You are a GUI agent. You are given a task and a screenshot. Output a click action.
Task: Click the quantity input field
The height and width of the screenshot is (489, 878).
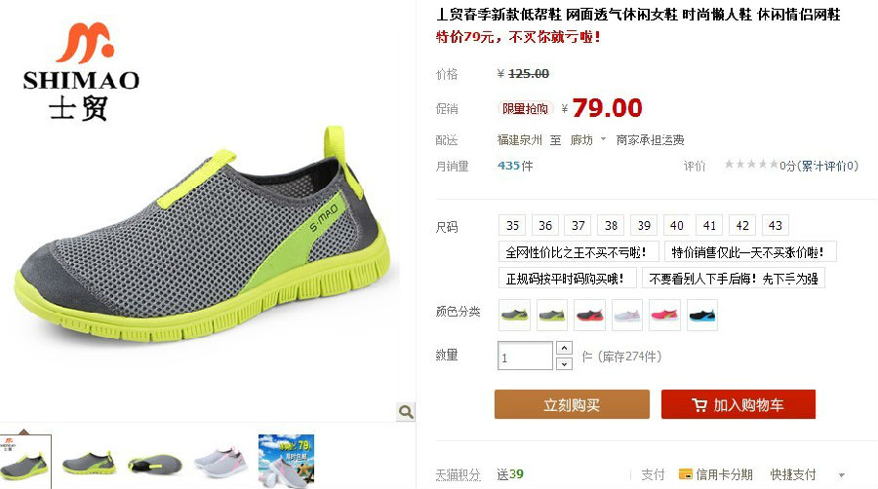click(x=525, y=356)
